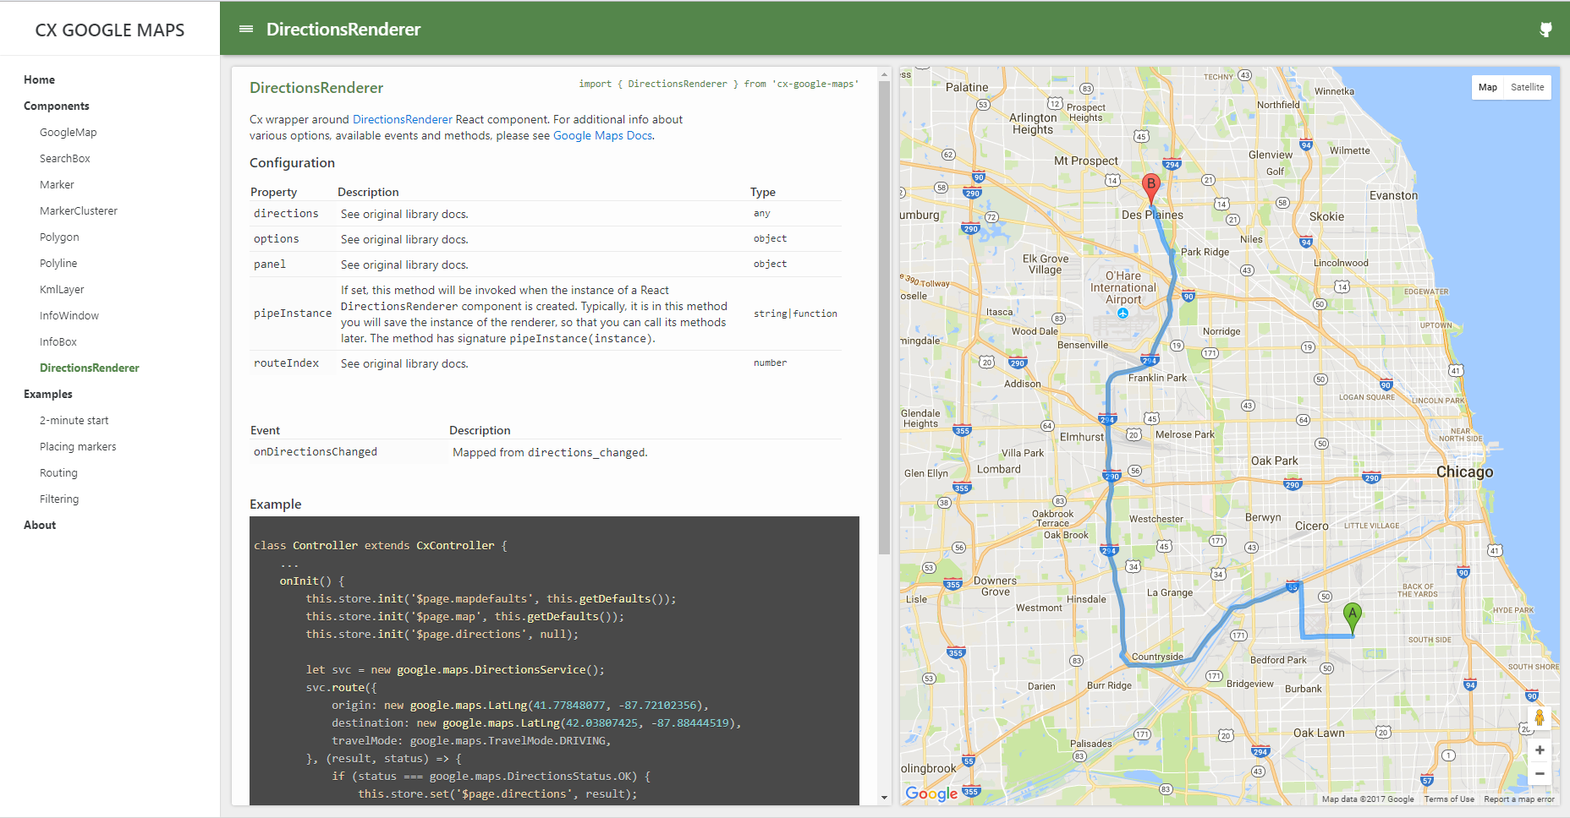The height and width of the screenshot is (818, 1570).
Task: Click the Oak Park label on the map
Action: coord(1274,461)
